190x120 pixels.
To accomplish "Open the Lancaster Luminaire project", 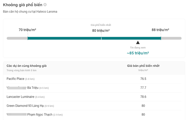I will tap(20, 96).
